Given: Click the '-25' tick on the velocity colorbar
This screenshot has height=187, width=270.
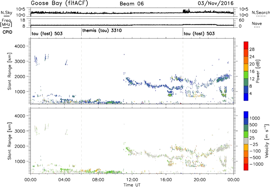Looking at the screenshot, I should 253,144.
